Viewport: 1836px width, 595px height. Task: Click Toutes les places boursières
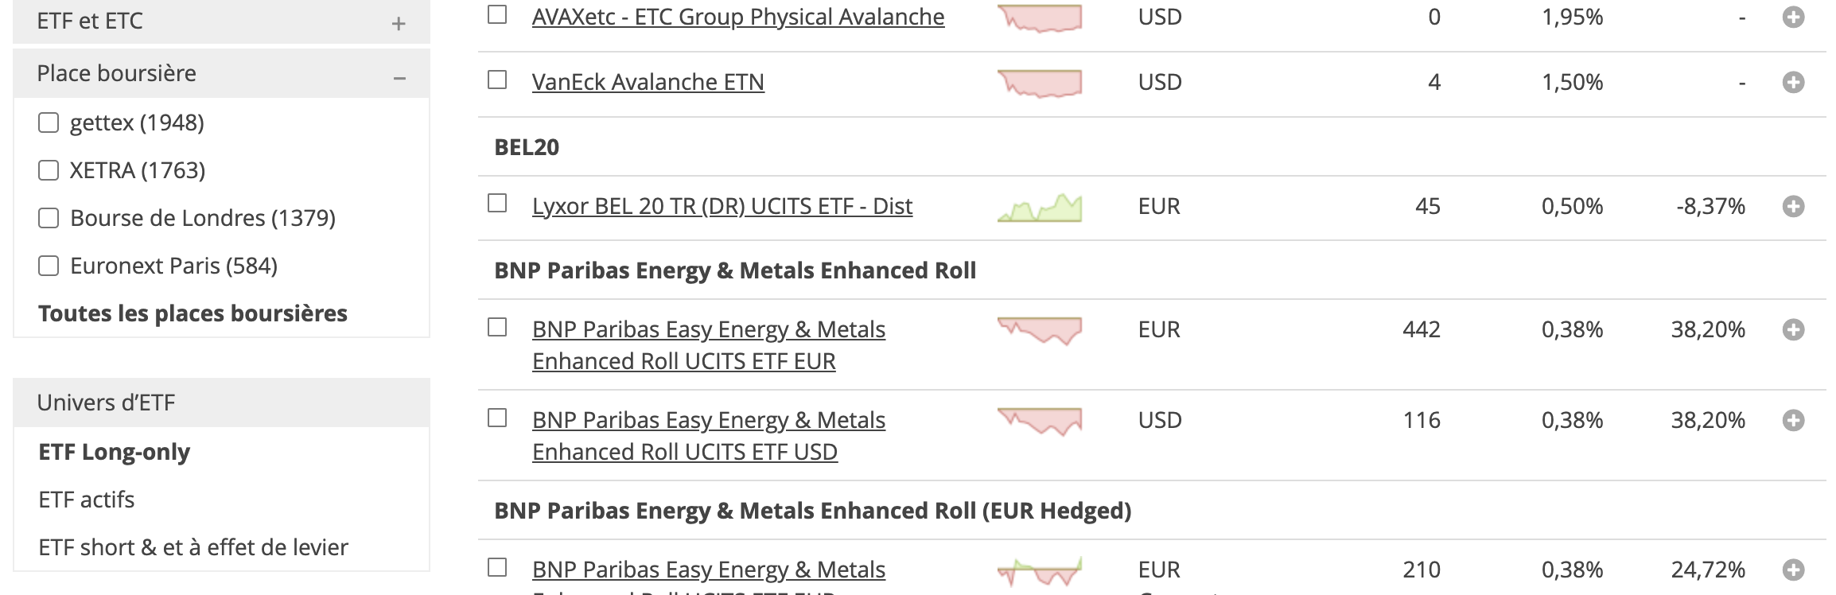coord(193,313)
